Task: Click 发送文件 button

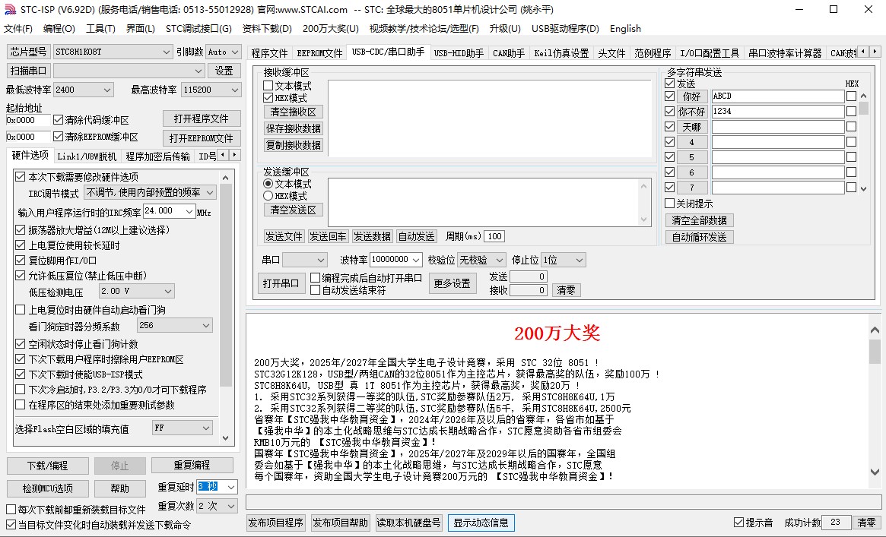Action: [x=284, y=236]
